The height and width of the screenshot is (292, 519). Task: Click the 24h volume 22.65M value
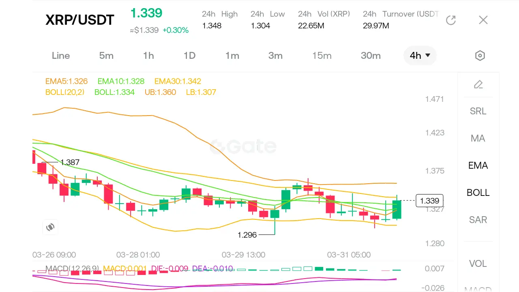pos(312,26)
